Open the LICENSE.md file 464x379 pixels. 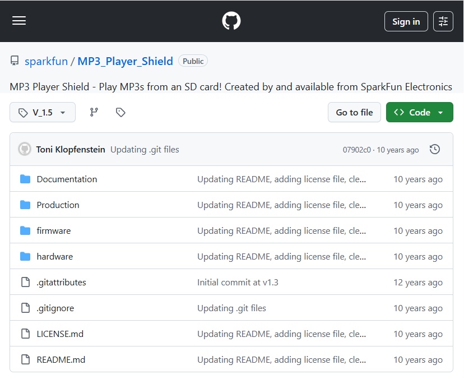(x=60, y=334)
